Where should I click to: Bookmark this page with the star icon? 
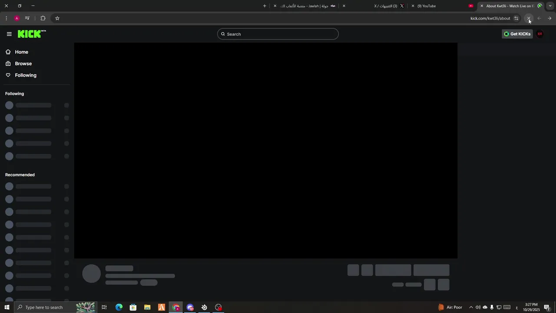coord(57,18)
